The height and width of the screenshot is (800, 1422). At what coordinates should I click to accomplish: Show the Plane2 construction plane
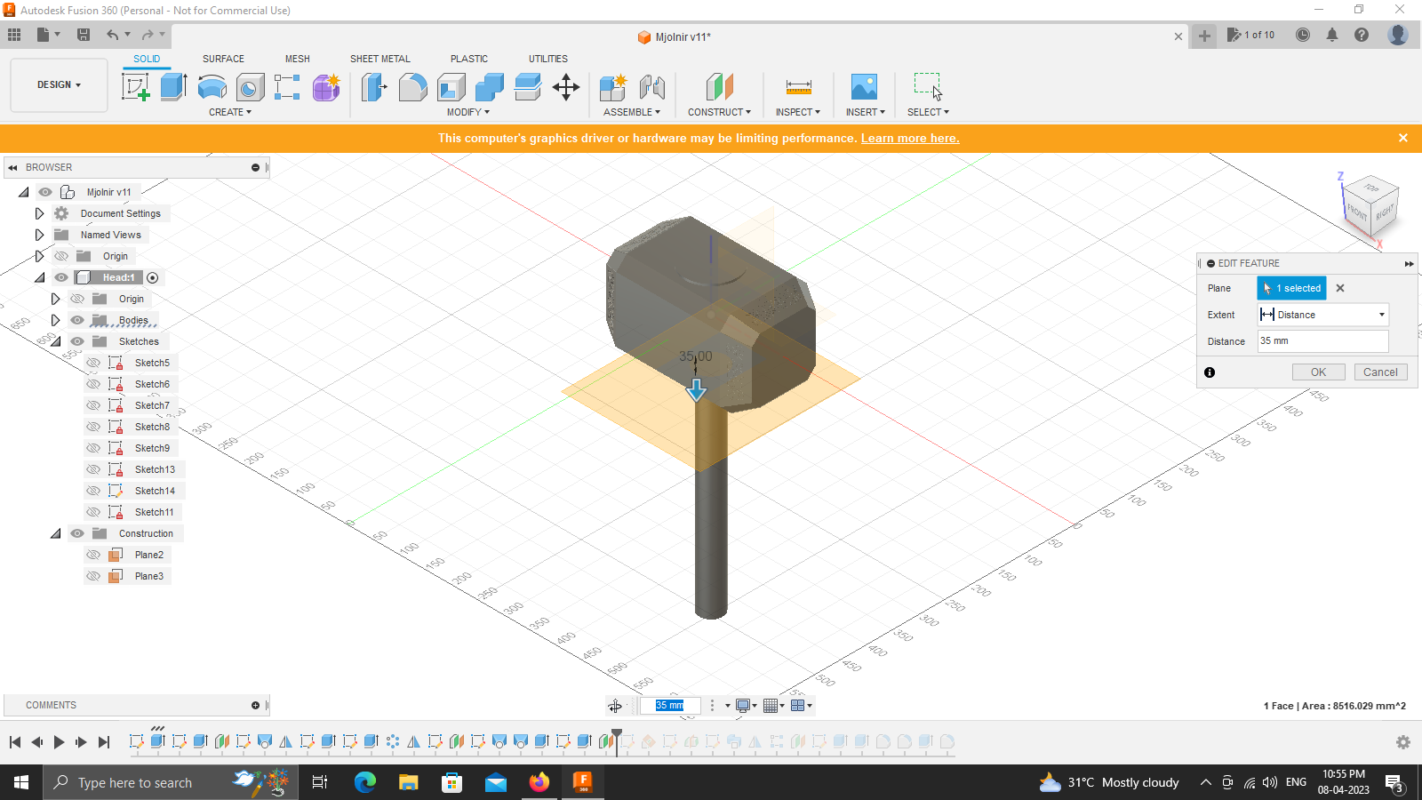click(x=92, y=554)
